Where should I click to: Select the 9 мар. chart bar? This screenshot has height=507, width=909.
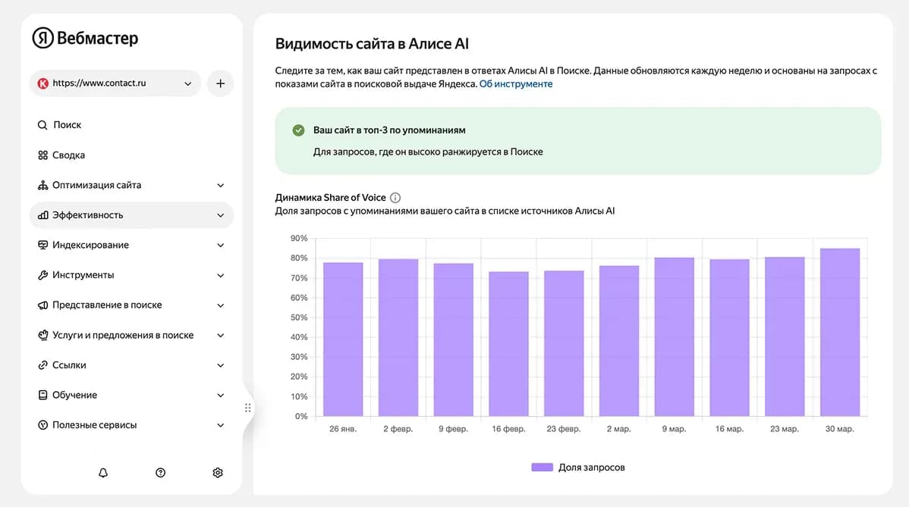tap(675, 337)
